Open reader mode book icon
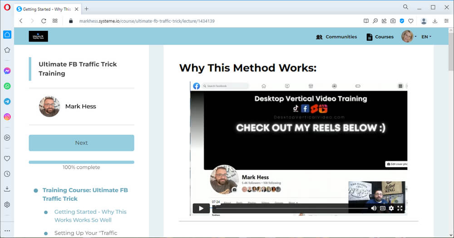 pyautogui.click(x=366, y=21)
